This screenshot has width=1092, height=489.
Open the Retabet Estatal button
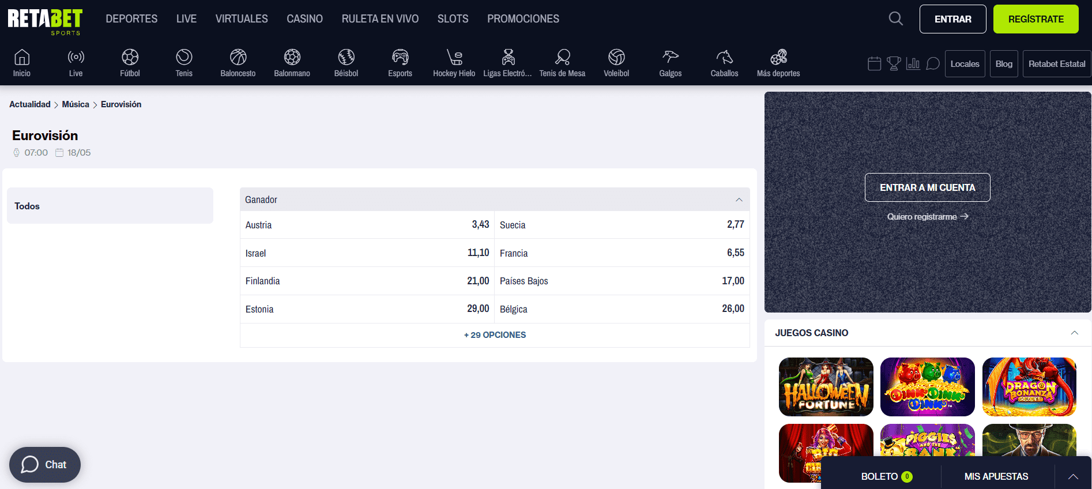(x=1057, y=64)
